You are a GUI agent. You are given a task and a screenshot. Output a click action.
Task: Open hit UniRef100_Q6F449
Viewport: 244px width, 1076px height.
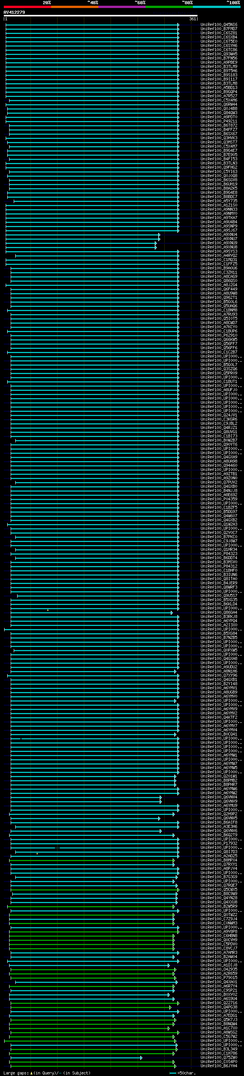(x=219, y=289)
